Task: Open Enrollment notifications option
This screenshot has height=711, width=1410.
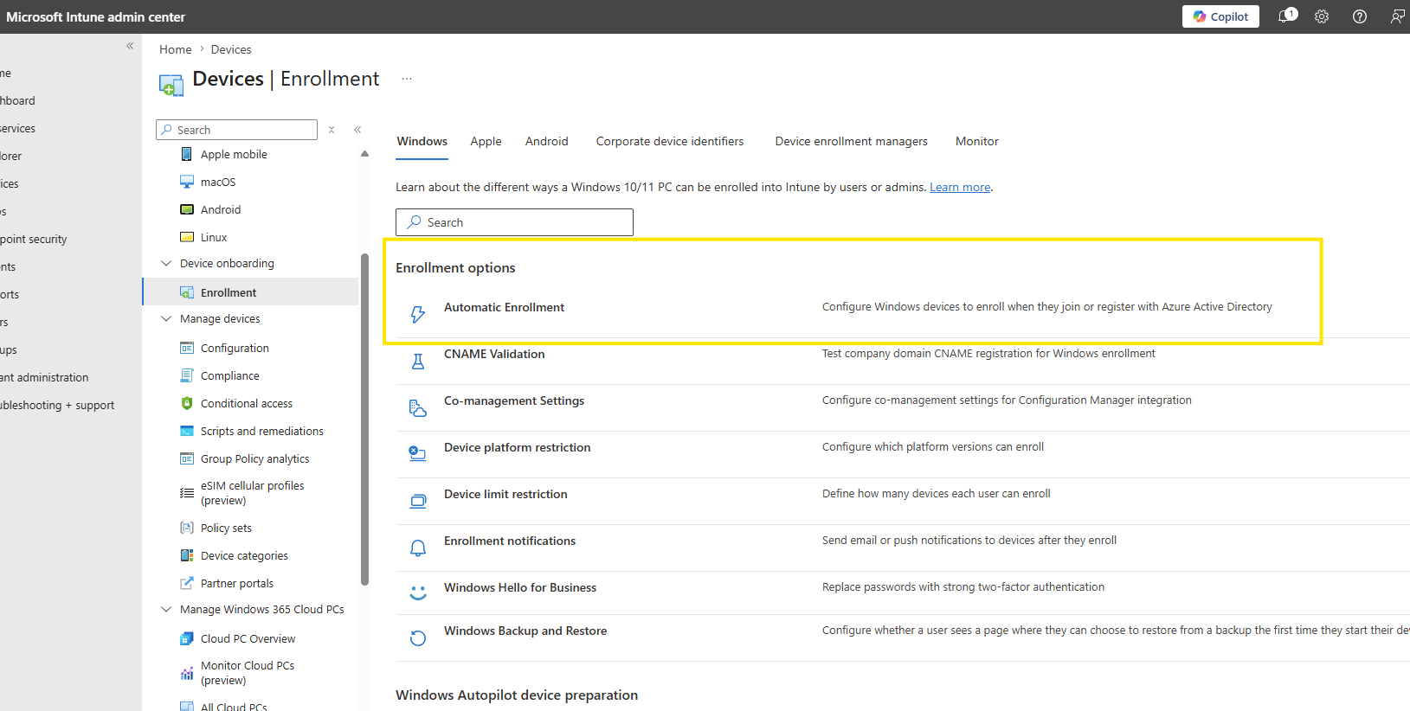Action: (510, 541)
